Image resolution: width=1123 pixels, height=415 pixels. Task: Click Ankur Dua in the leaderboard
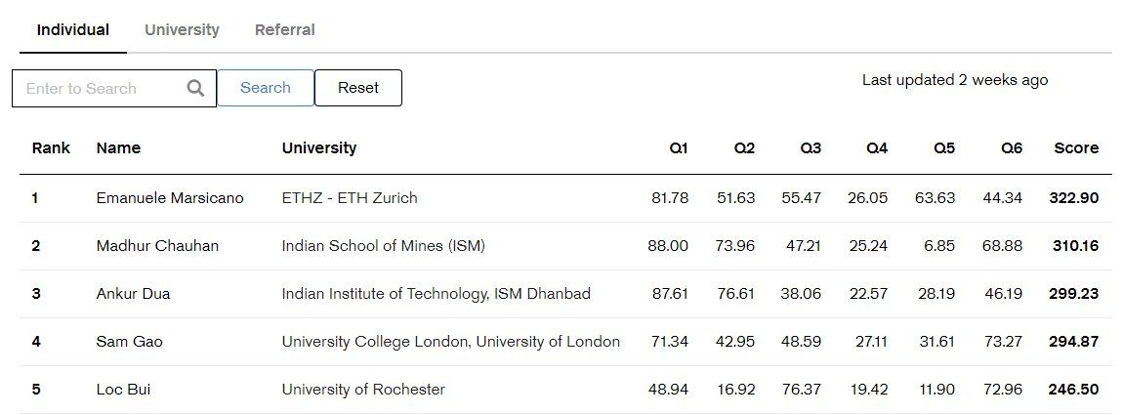(133, 294)
